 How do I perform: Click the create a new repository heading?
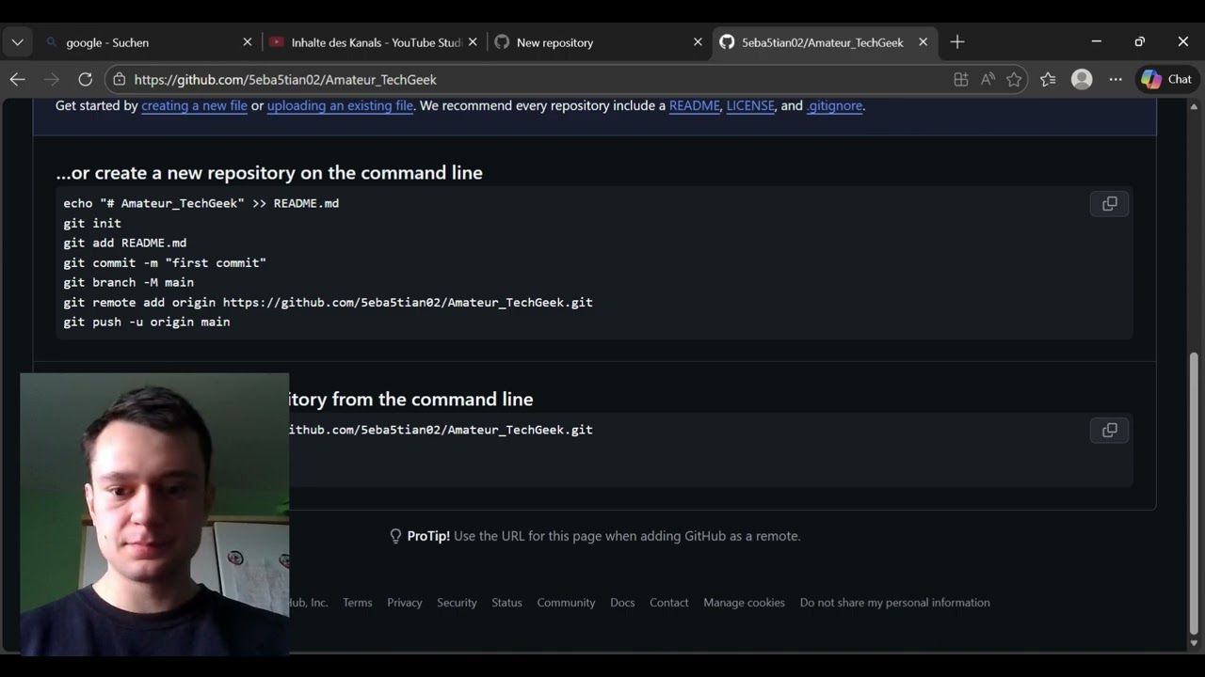pyautogui.click(x=269, y=173)
